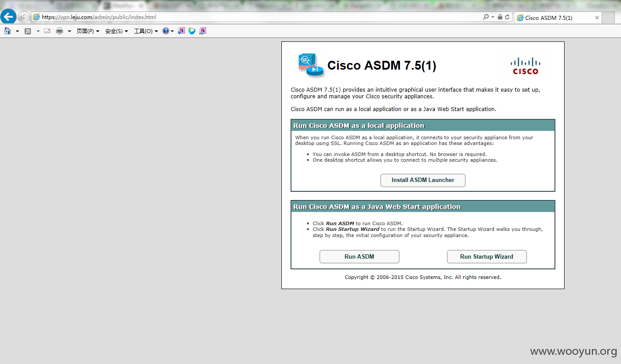Image resolution: width=621 pixels, height=364 pixels.
Task: Click the security lock icon
Action: (x=500, y=17)
